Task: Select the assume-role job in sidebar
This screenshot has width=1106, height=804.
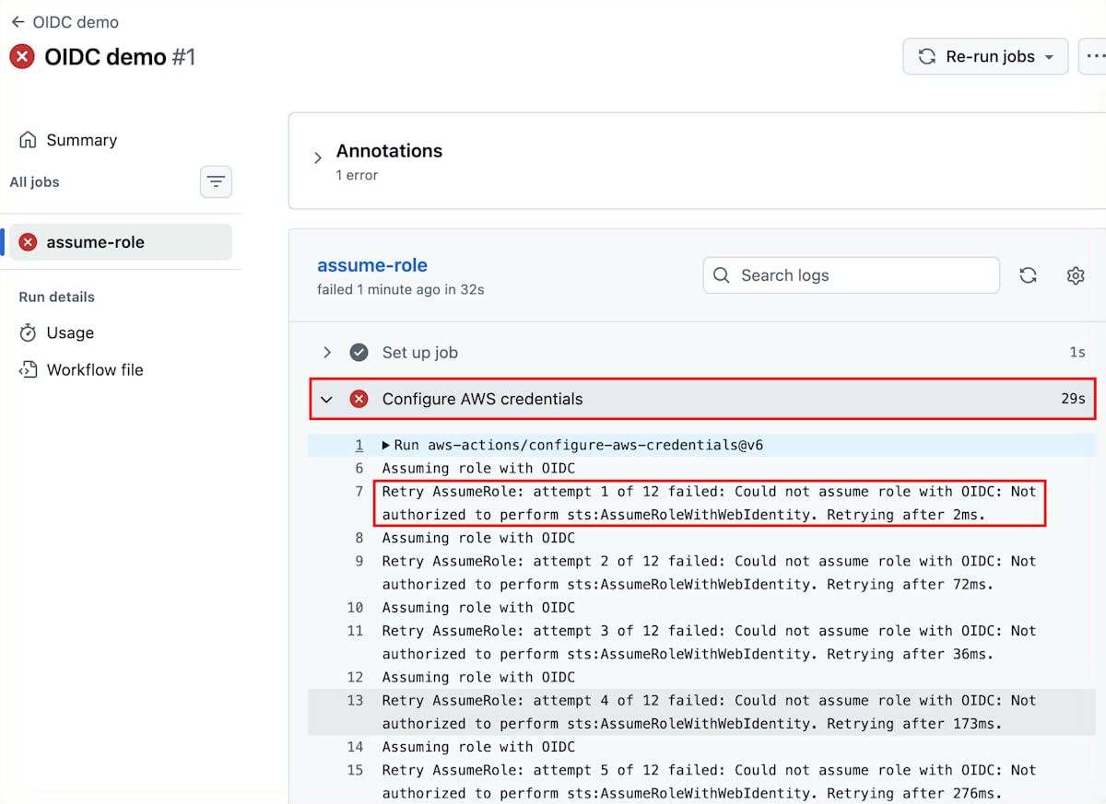Action: tap(121, 242)
